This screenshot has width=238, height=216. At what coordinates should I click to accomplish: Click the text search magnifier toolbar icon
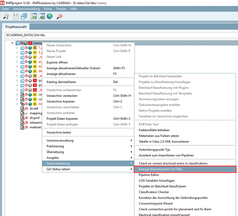coord(6,16)
